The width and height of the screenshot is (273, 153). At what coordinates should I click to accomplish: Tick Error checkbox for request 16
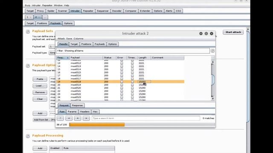122,73
